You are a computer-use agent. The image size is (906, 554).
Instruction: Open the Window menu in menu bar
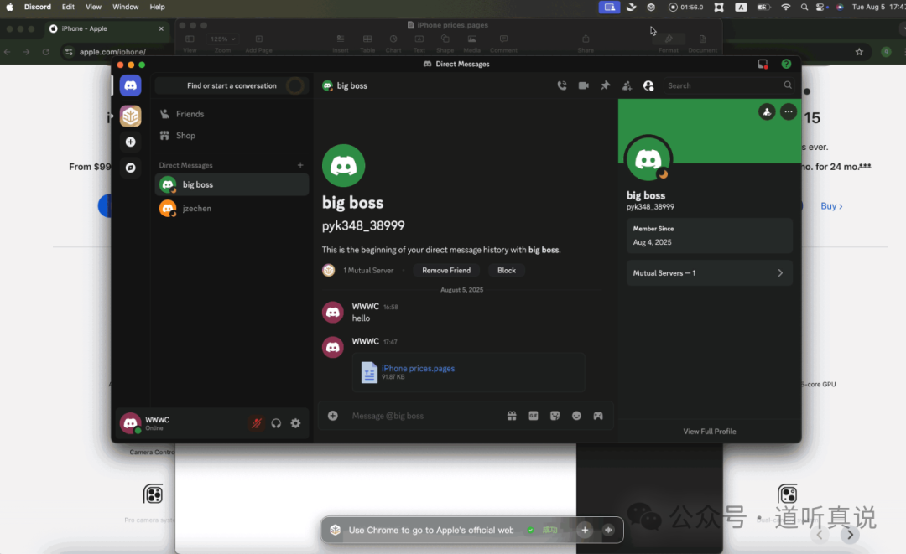126,7
